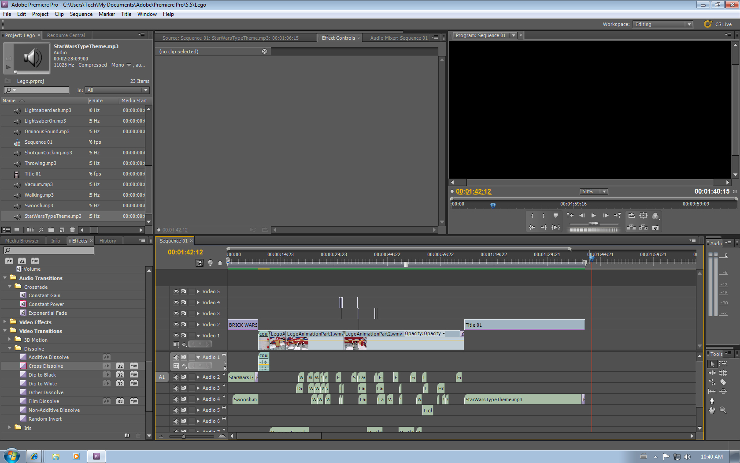740x463 pixels.
Task: Click the Automate to Sequence icon
Action: pyautogui.click(x=30, y=230)
